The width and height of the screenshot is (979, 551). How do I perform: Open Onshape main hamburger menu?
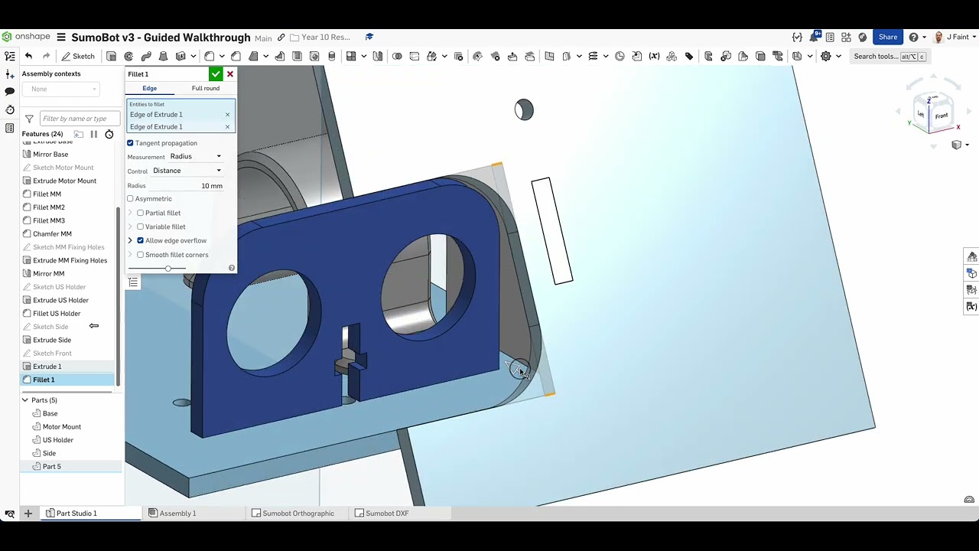click(x=61, y=37)
